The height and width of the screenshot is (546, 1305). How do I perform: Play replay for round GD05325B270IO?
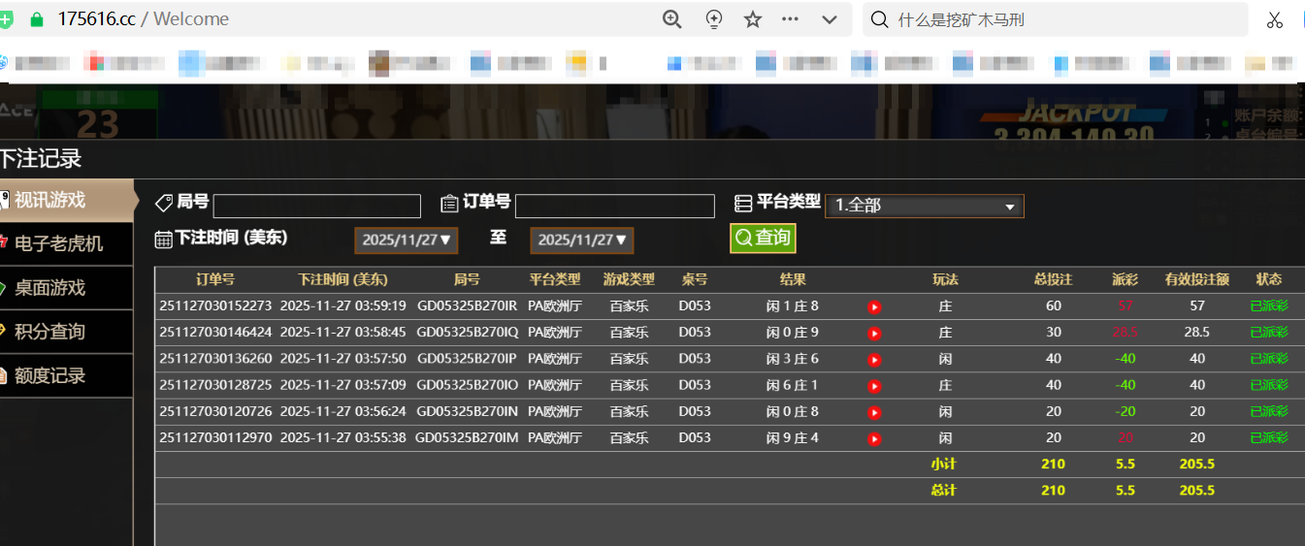pyautogui.click(x=874, y=386)
